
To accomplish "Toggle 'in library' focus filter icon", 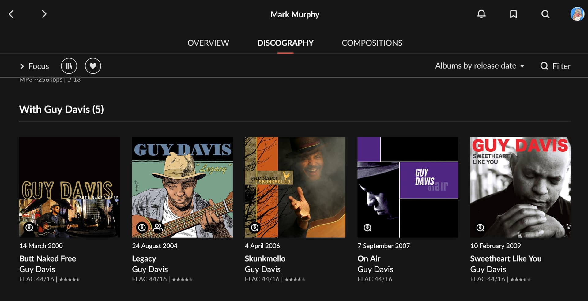I will pyautogui.click(x=69, y=66).
